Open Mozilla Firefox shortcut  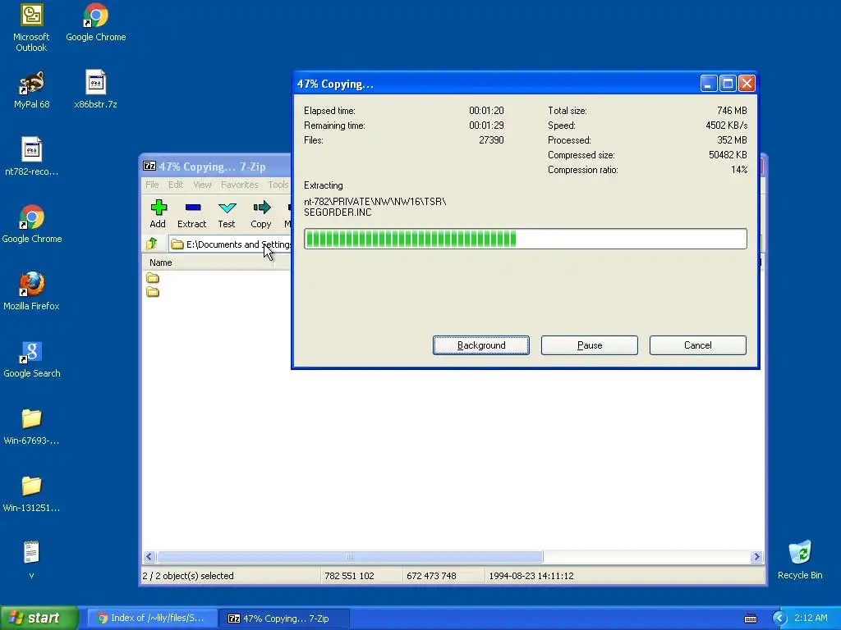click(32, 291)
